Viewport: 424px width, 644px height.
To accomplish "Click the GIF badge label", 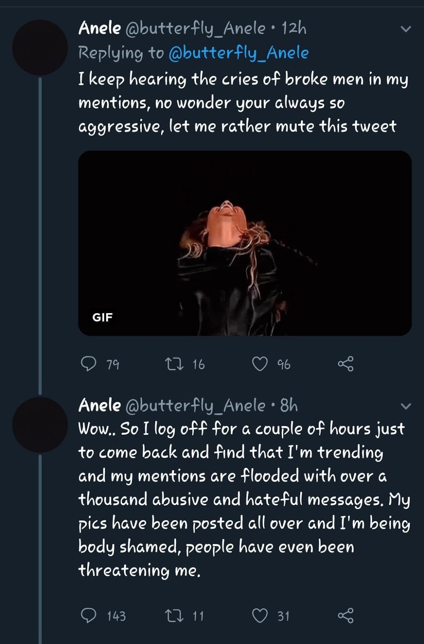I will pos(102,317).
